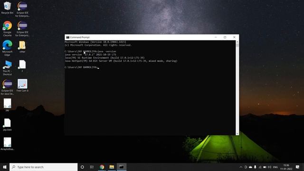The height and width of the screenshot is (171, 304).
Task: Open the OneDrive cloud tray icon
Action: point(250,167)
